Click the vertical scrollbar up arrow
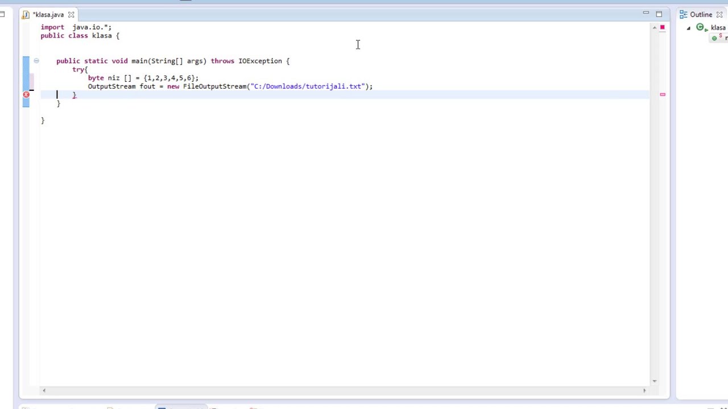728x409 pixels. (x=654, y=27)
